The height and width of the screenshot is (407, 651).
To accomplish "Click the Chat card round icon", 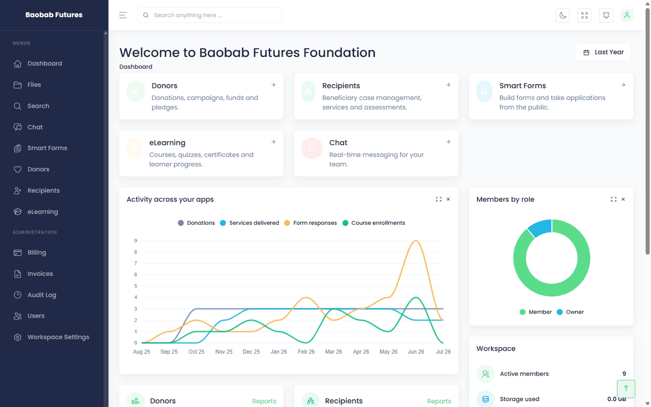I will click(x=312, y=148).
